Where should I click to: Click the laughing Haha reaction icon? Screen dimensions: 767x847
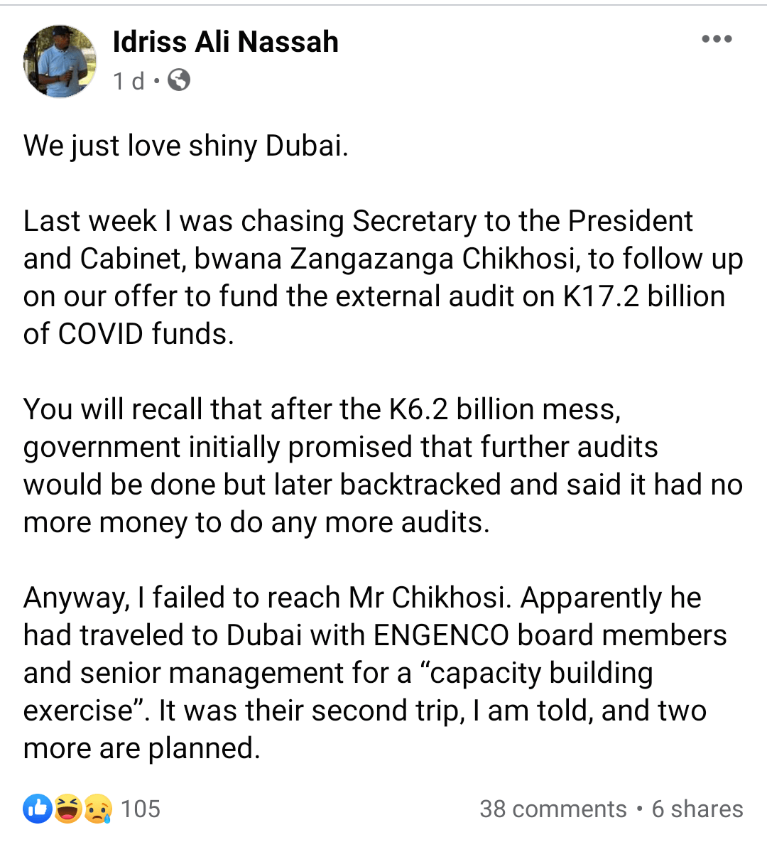[x=67, y=809]
